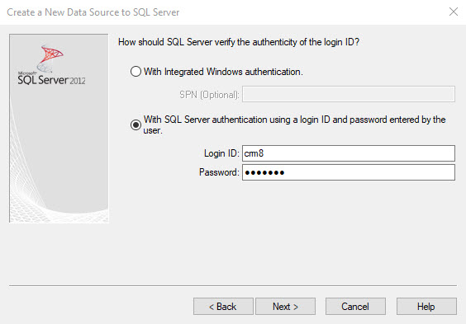Viewport: 466px width, 324px height.
Task: Click the SQL Server 2012 wordmark text
Action: [x=51, y=80]
